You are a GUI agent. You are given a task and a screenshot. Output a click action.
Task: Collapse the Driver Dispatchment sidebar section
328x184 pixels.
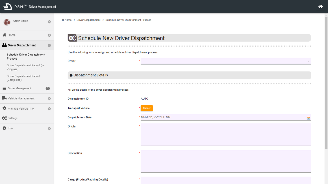point(49,45)
